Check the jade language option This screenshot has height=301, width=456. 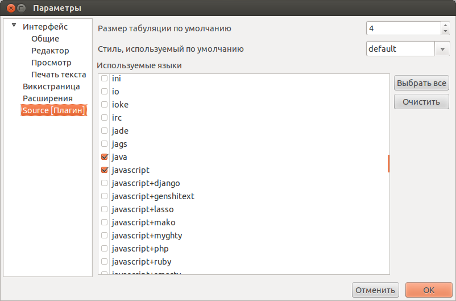(x=105, y=131)
